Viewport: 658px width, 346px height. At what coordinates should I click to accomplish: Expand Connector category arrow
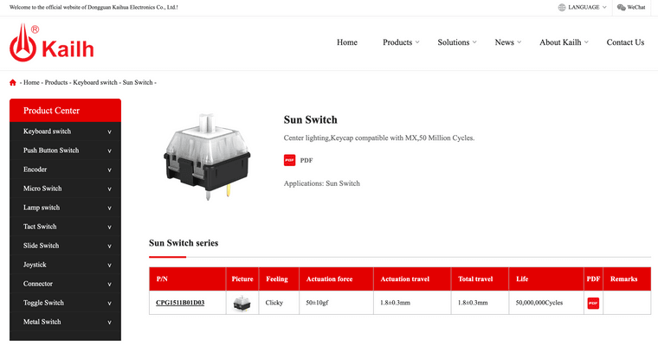coord(110,285)
